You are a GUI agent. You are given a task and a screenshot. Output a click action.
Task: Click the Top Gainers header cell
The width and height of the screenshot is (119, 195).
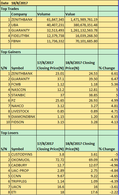18,52
